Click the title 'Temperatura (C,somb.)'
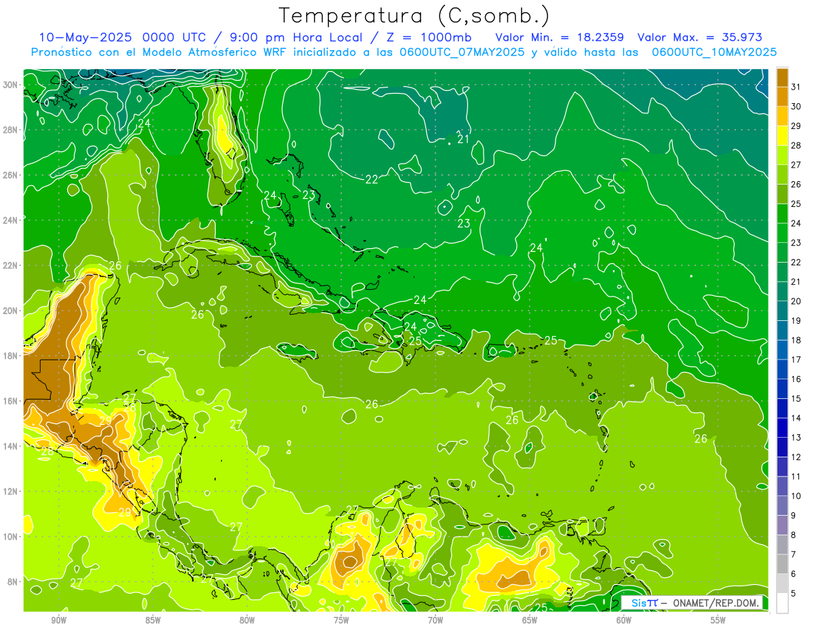 (414, 16)
